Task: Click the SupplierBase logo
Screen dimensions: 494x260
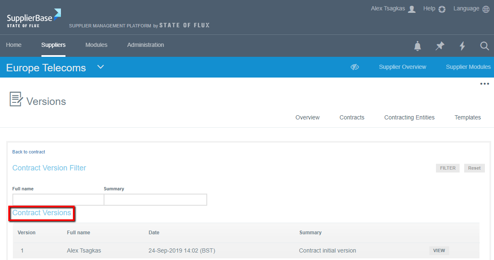Action: (x=34, y=18)
